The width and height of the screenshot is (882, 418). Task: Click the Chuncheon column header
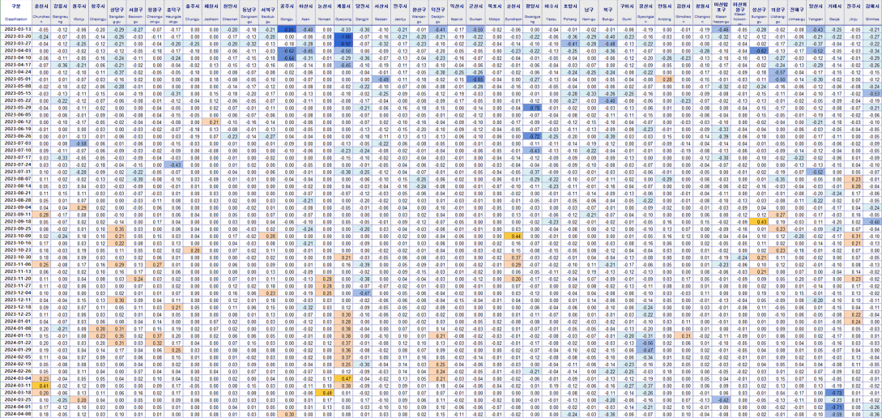(43, 13)
